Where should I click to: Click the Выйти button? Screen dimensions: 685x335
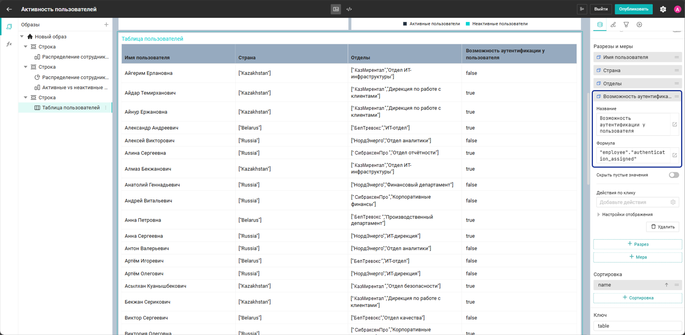pyautogui.click(x=601, y=9)
